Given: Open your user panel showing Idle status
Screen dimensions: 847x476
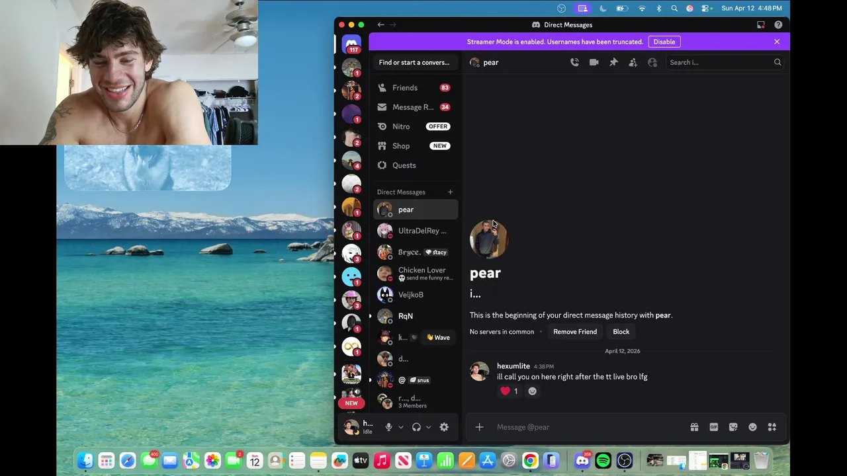Looking at the screenshot, I should (358, 427).
